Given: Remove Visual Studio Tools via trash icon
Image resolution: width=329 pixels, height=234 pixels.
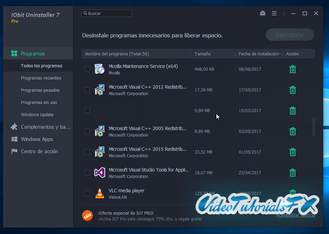Looking at the screenshot, I should [292, 173].
